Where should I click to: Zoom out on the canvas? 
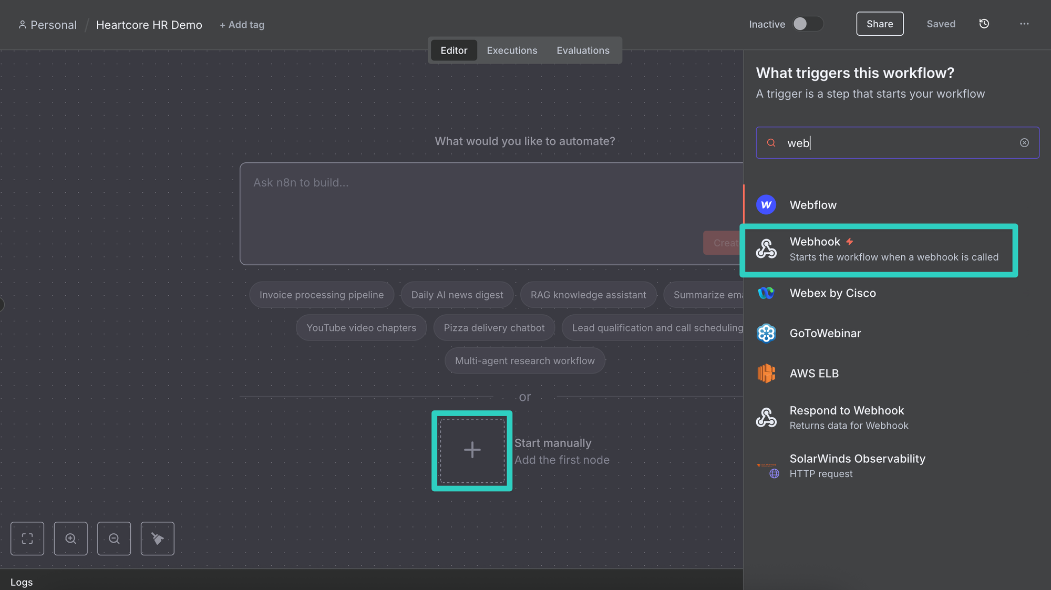pyautogui.click(x=114, y=539)
